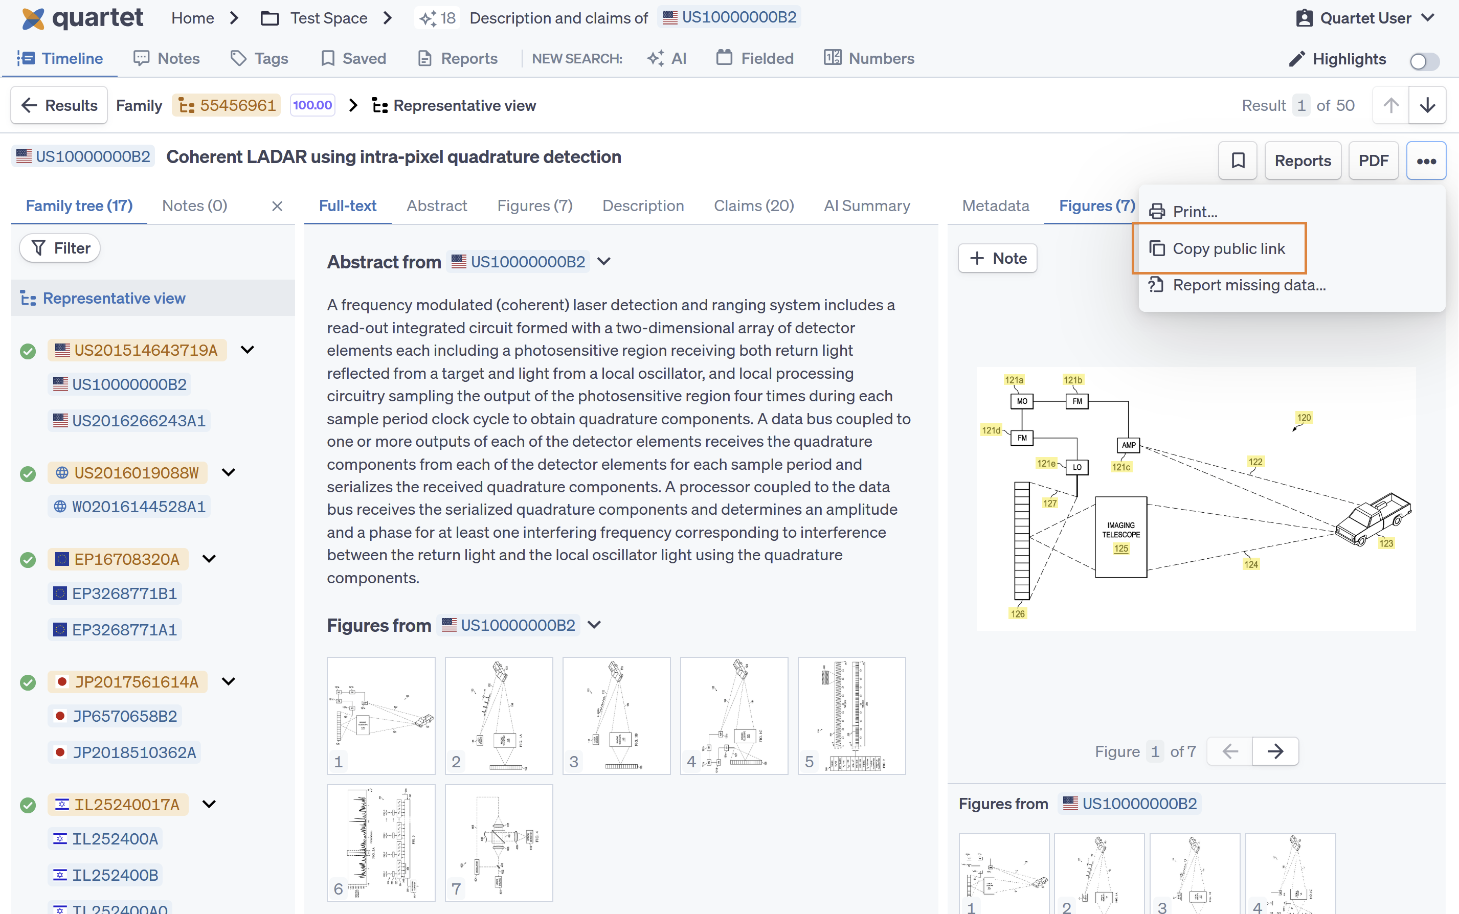The width and height of the screenshot is (1459, 914).
Task: Open Numbers search
Action: 868,59
